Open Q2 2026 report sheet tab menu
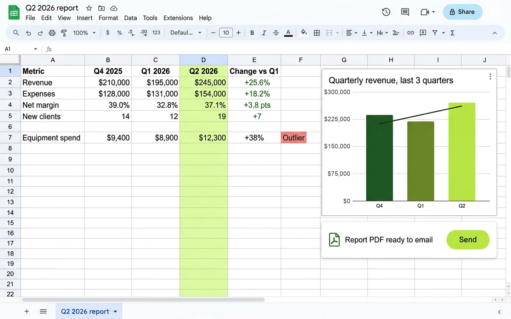 (x=115, y=312)
